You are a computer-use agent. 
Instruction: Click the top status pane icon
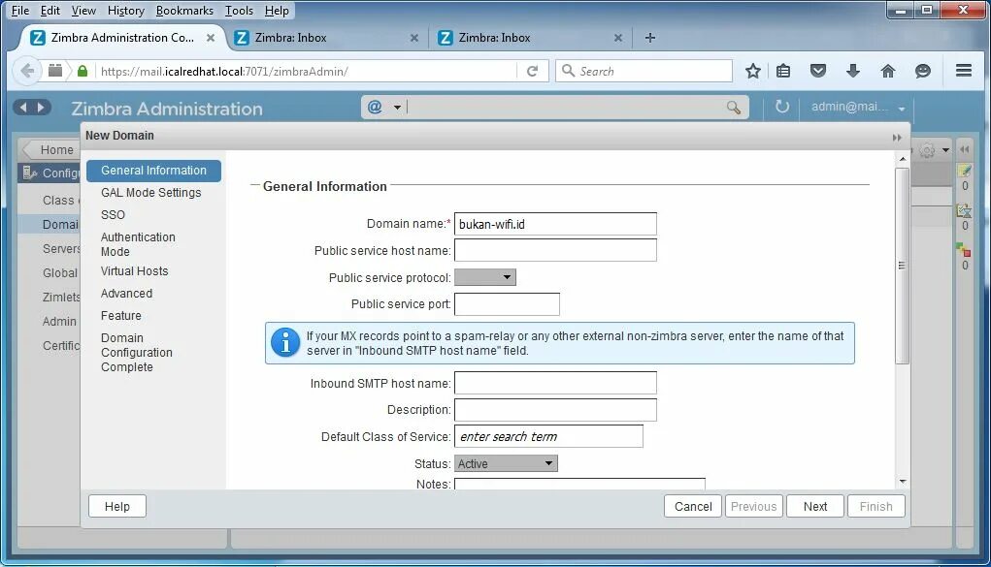[965, 171]
